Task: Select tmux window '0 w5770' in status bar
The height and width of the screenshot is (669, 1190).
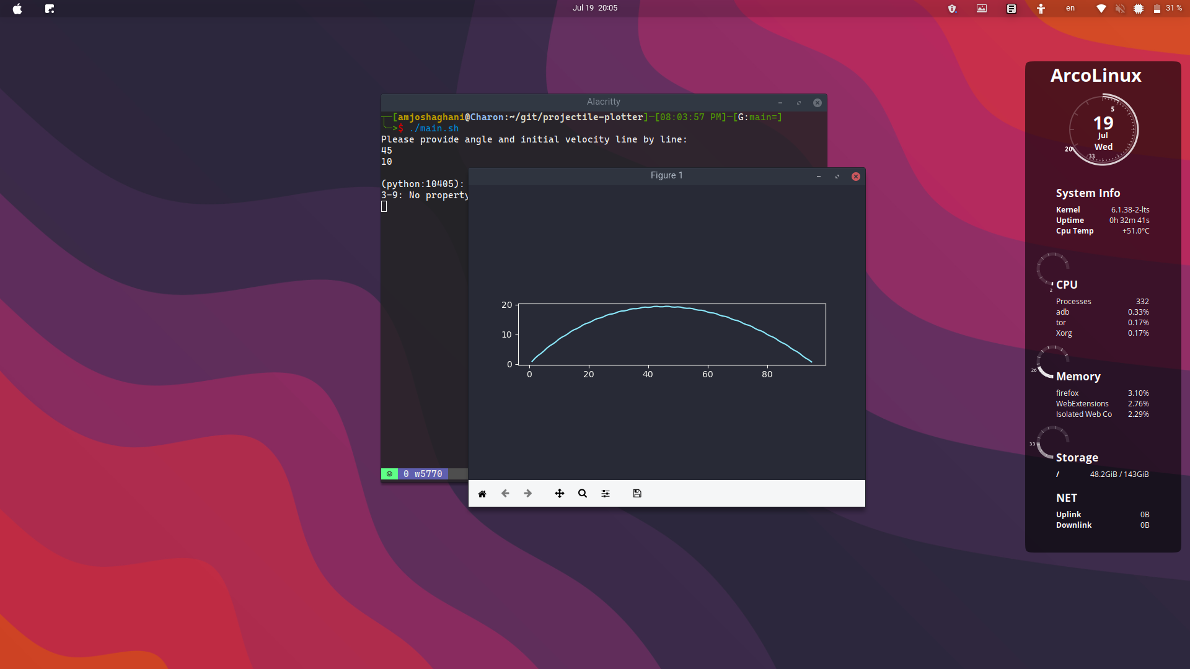Action: (x=423, y=474)
